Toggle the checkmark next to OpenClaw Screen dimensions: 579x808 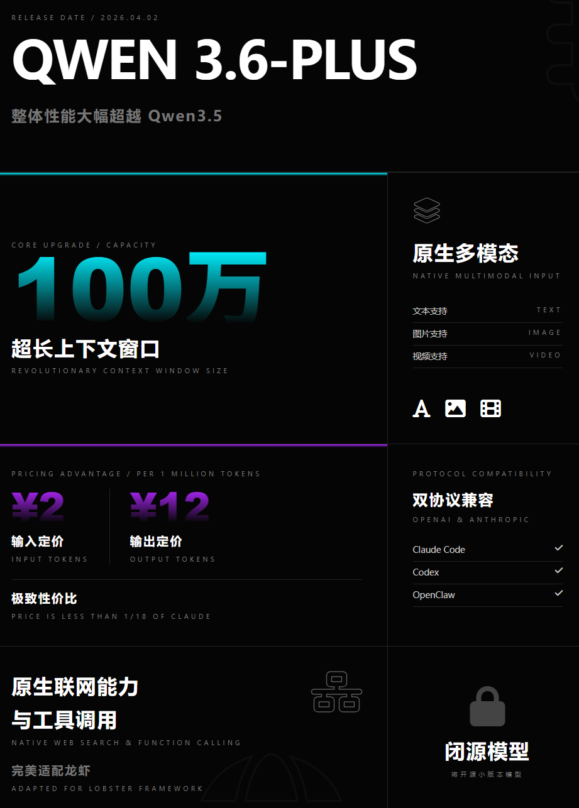tap(559, 593)
